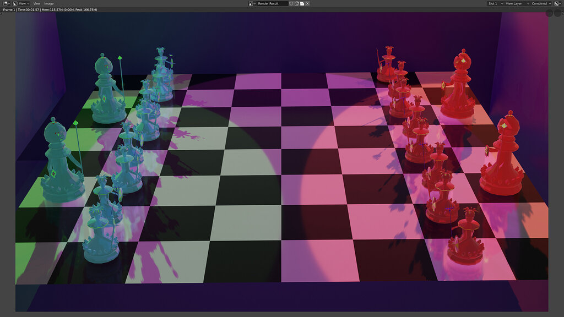Screen dimensions: 564x317
Task: Open the editor type selector icon
Action: (x=6, y=3)
